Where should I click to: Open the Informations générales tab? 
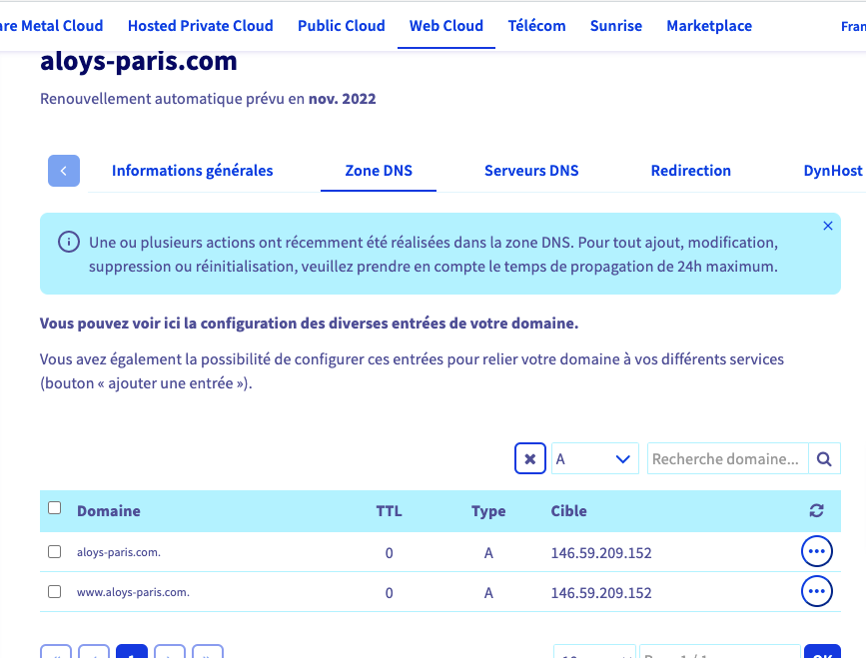(x=192, y=171)
